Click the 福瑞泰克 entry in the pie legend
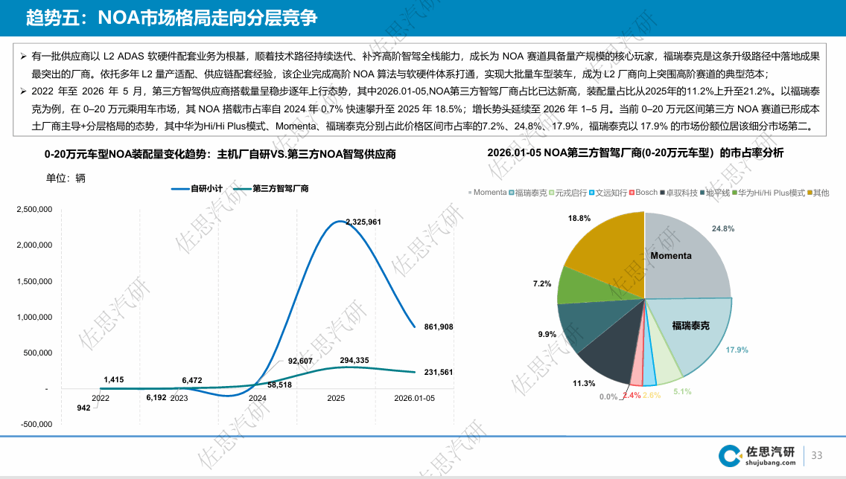The width and height of the screenshot is (846, 479). (x=528, y=193)
